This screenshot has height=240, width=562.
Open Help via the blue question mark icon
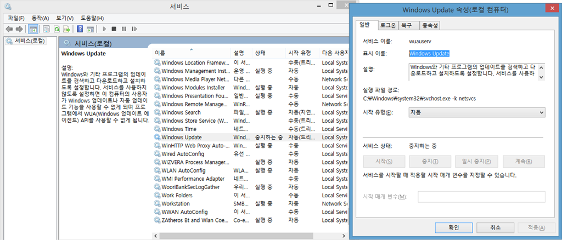tap(80, 29)
